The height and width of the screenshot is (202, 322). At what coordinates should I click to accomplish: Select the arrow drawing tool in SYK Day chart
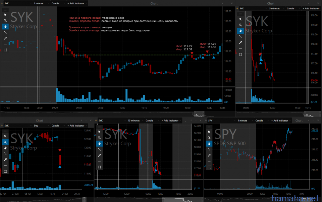[x=5, y=159]
